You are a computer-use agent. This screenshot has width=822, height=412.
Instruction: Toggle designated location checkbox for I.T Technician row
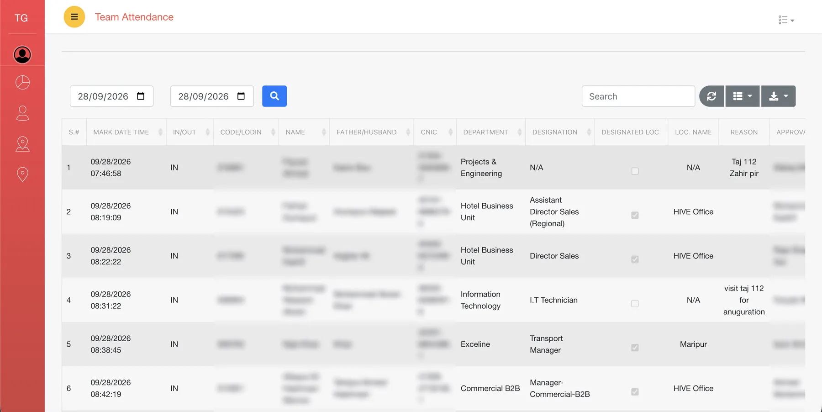pos(635,303)
